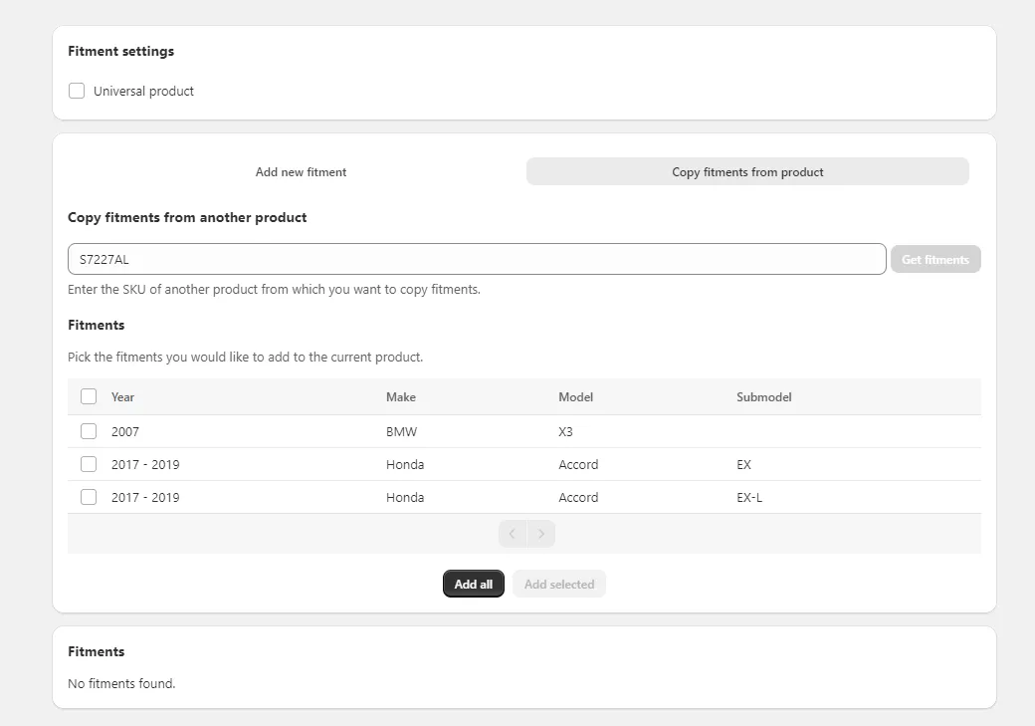Go to next page of fitments
The height and width of the screenshot is (726, 1035).
541,534
